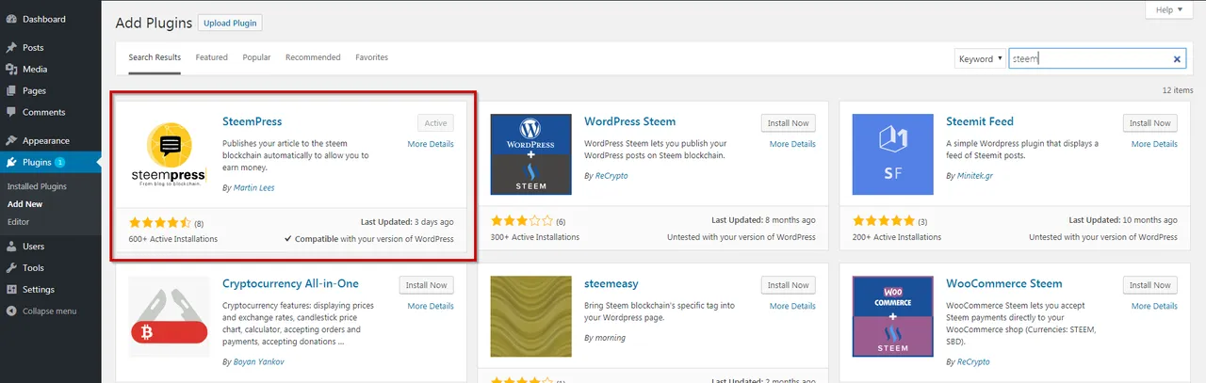Select Add New in Plugins submenu
Image resolution: width=1206 pixels, height=383 pixels.
(x=24, y=204)
